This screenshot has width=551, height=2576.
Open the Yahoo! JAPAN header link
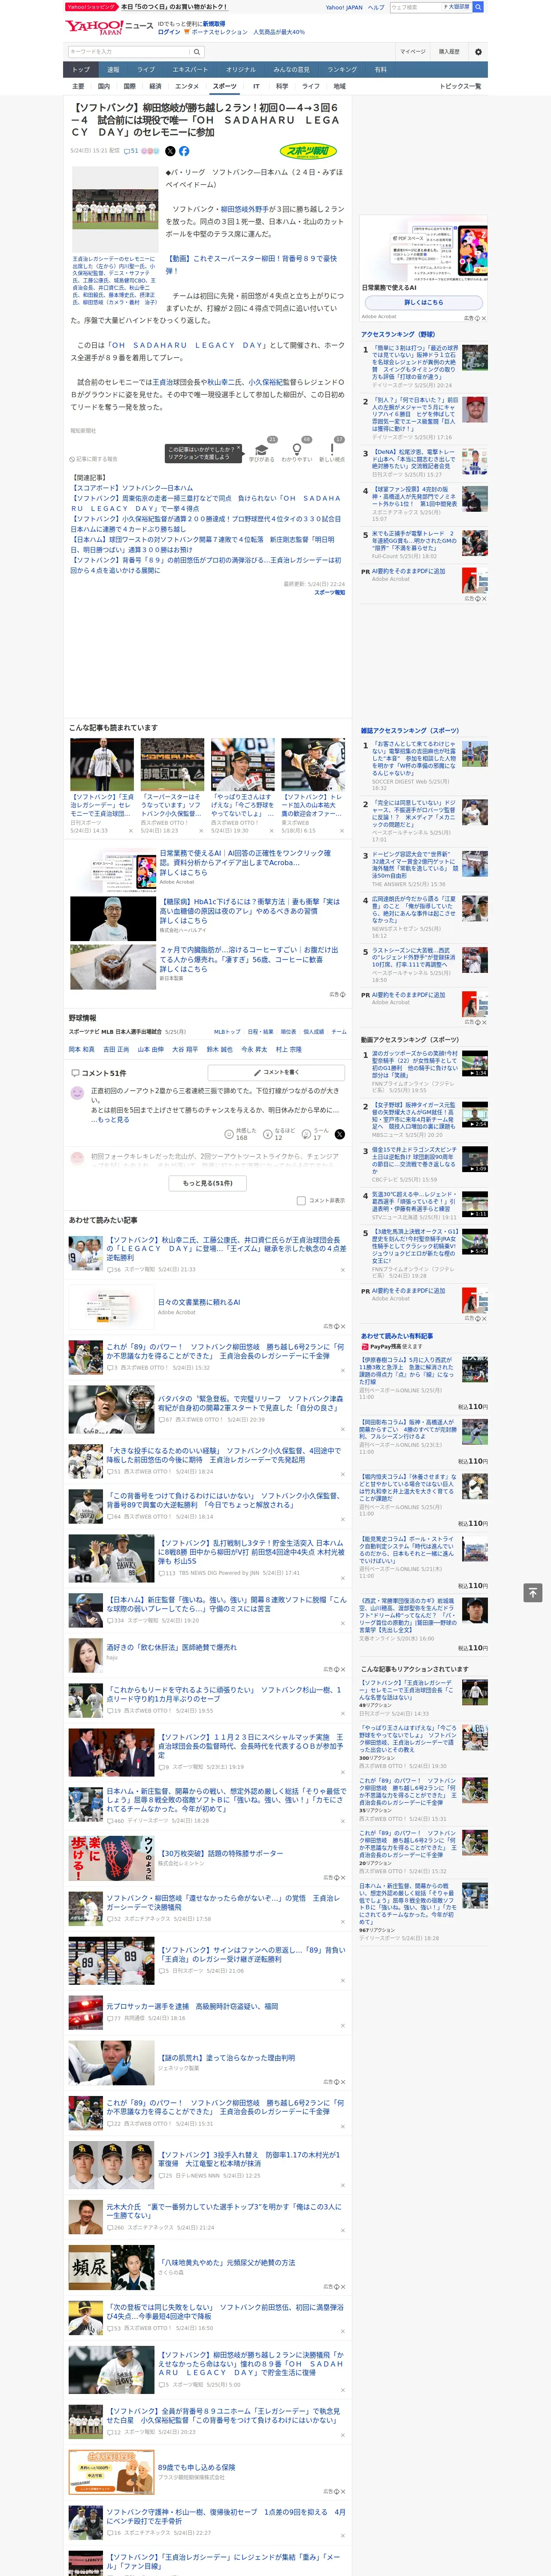tap(344, 7)
